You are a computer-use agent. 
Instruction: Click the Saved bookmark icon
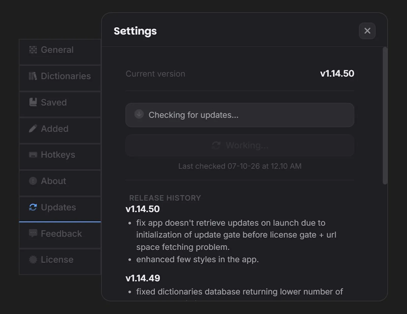pos(33,102)
